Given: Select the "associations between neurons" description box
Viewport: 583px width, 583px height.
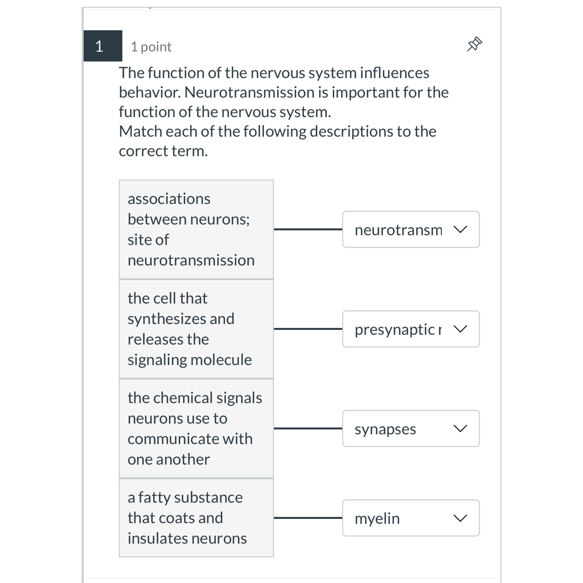Looking at the screenshot, I should [196, 229].
